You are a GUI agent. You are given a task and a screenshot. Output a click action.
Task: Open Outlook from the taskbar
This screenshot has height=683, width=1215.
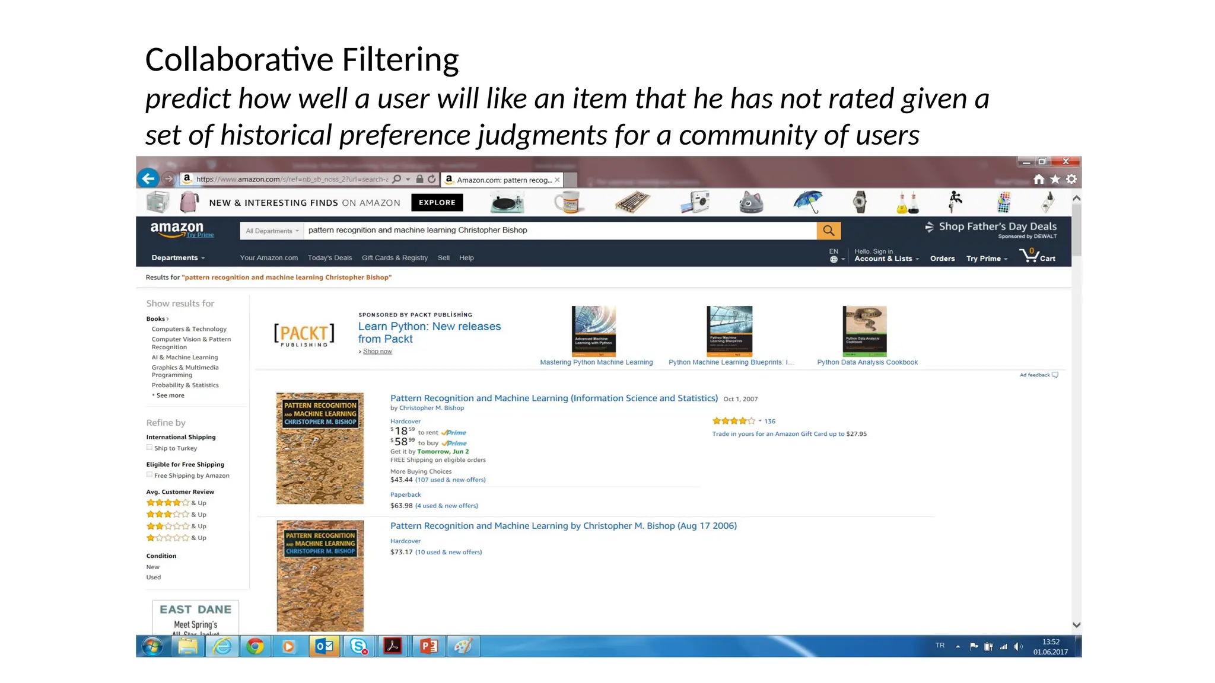point(325,646)
